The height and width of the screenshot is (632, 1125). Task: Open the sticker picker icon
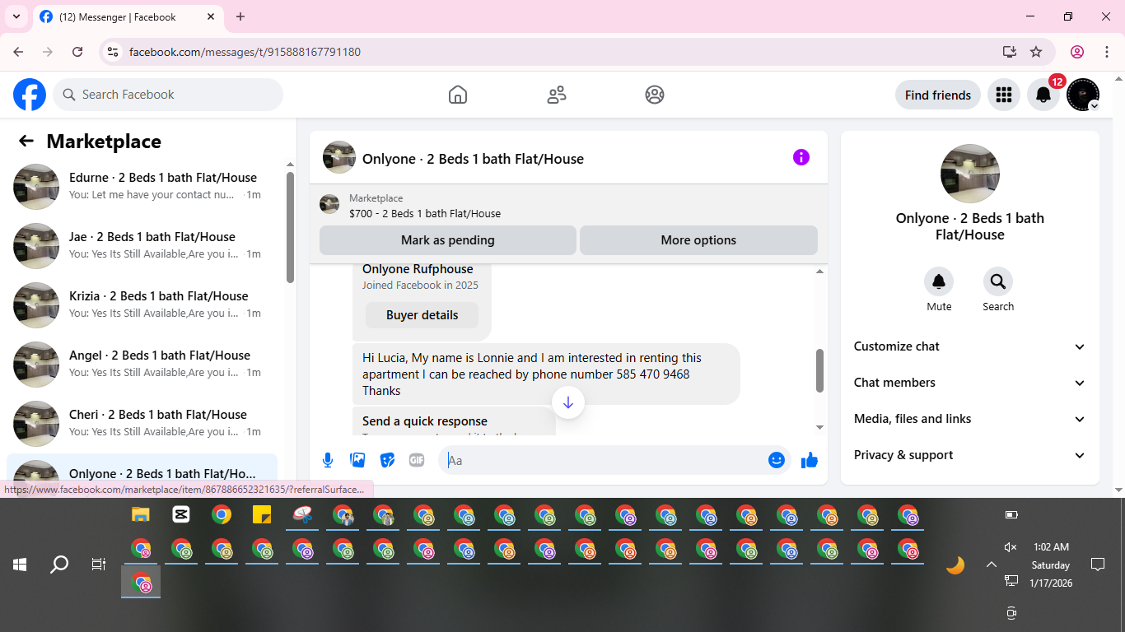(387, 460)
